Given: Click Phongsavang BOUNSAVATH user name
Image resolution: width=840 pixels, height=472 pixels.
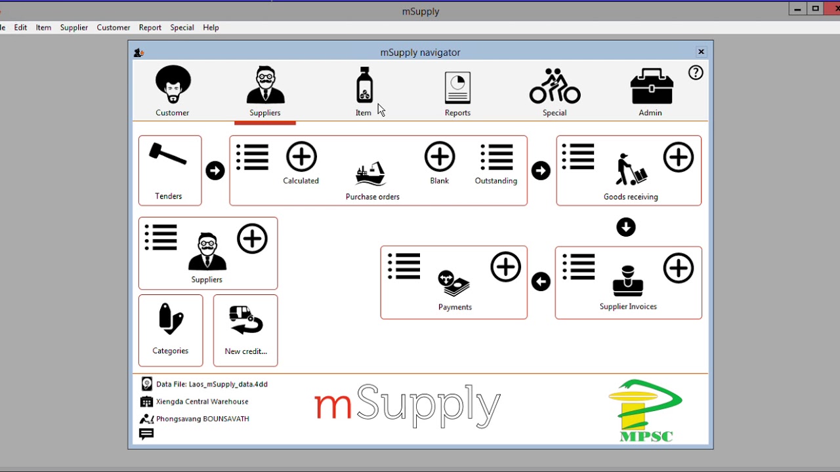Looking at the screenshot, I should click(x=203, y=418).
